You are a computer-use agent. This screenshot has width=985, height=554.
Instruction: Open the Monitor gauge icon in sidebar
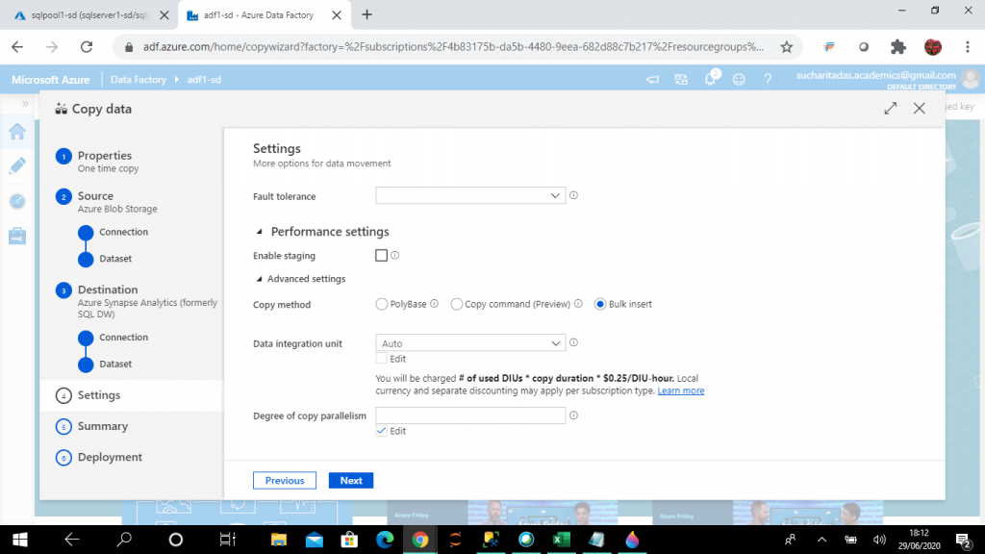(17, 201)
